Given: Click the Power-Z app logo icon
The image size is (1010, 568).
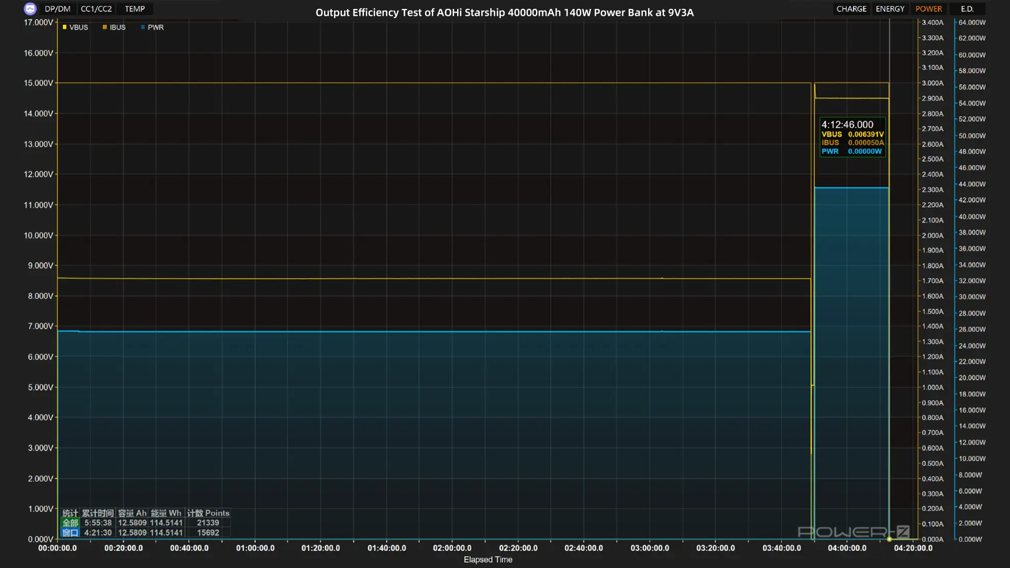Looking at the screenshot, I should pos(30,9).
